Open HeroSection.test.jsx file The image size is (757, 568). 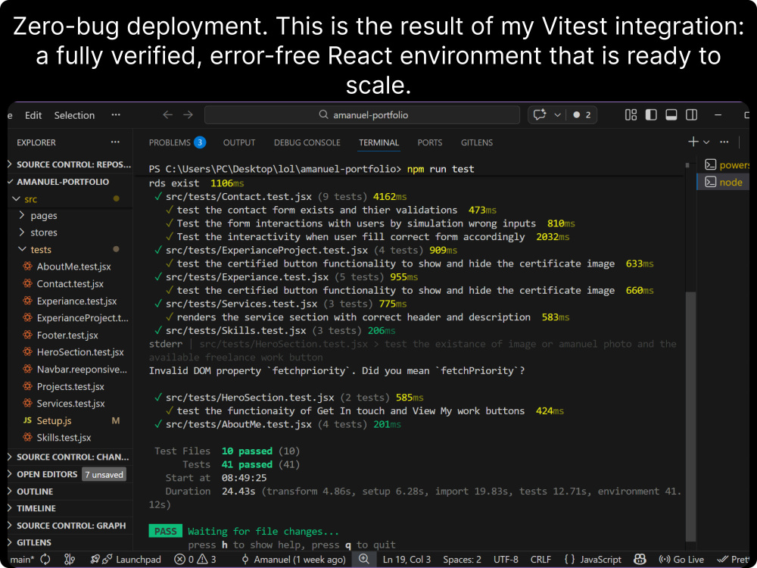click(70, 352)
